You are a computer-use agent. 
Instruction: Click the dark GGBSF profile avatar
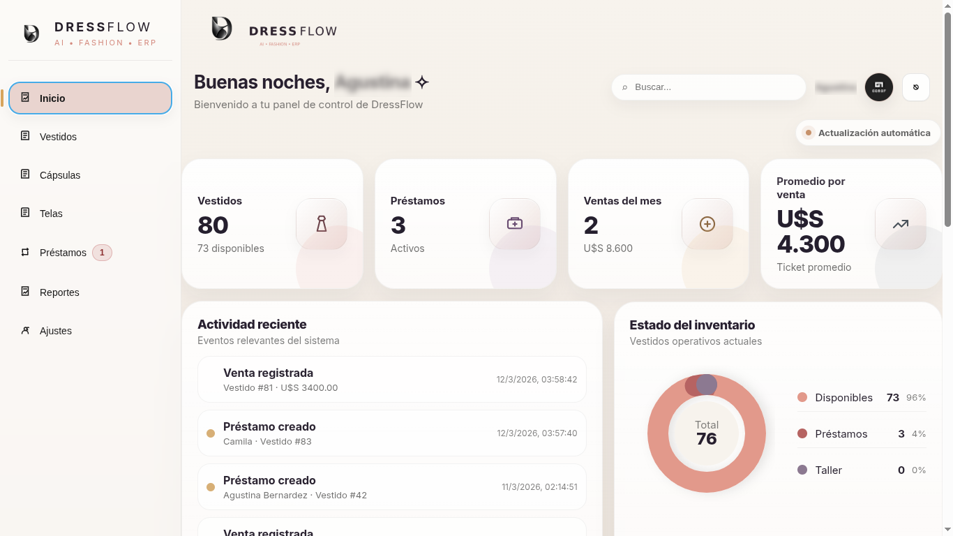[878, 87]
